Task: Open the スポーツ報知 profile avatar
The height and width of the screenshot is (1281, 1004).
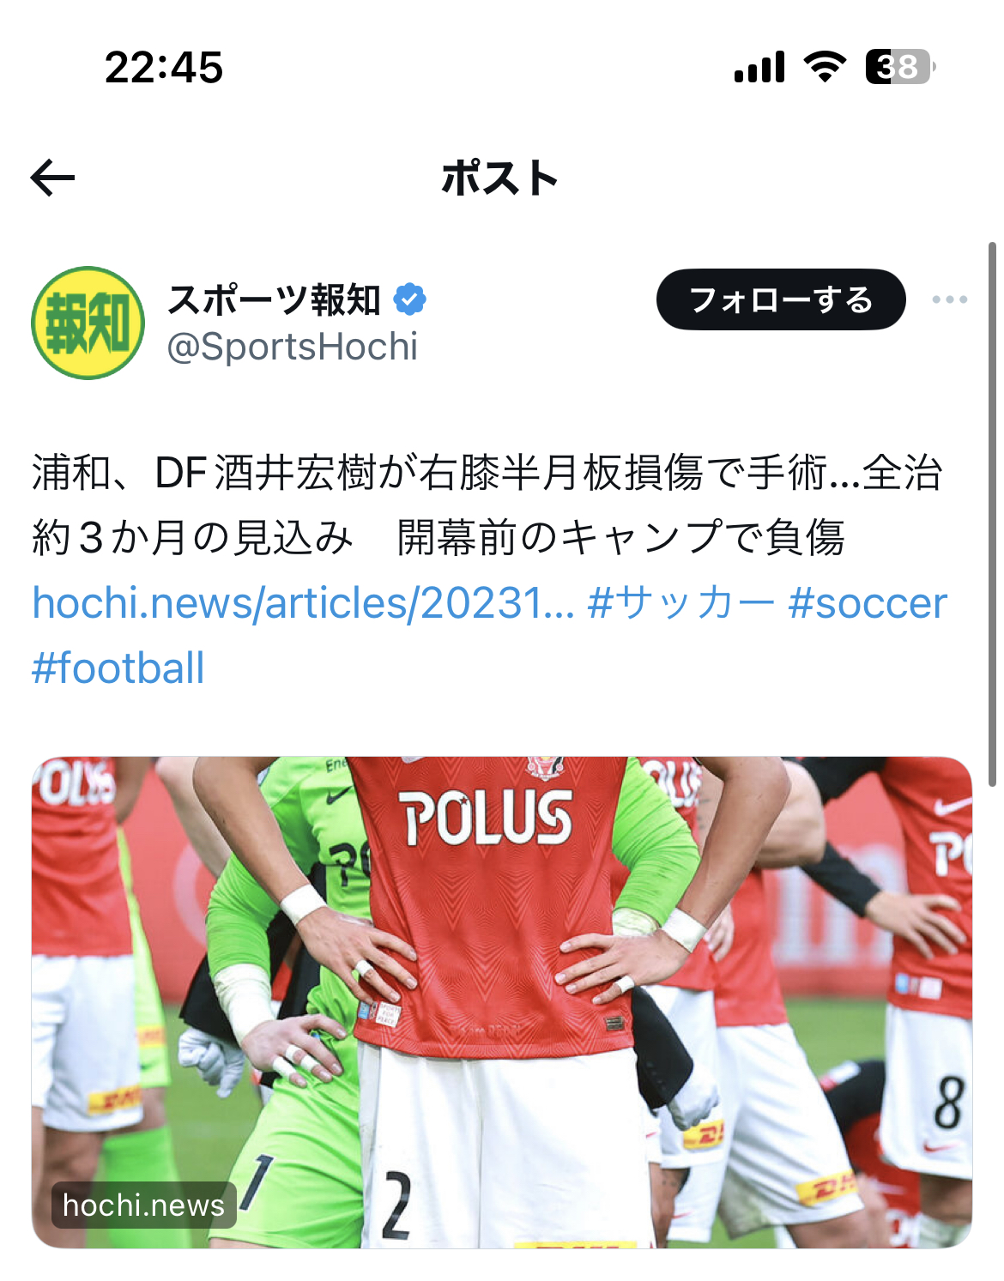Action: (x=88, y=323)
